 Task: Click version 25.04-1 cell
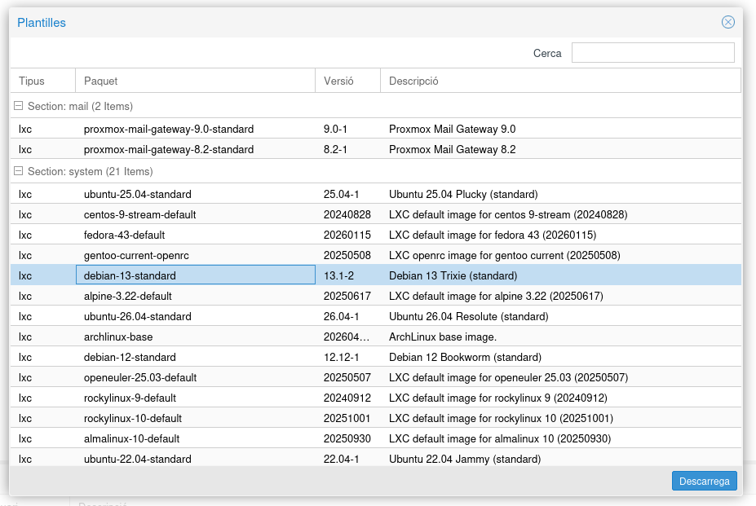[342, 194]
